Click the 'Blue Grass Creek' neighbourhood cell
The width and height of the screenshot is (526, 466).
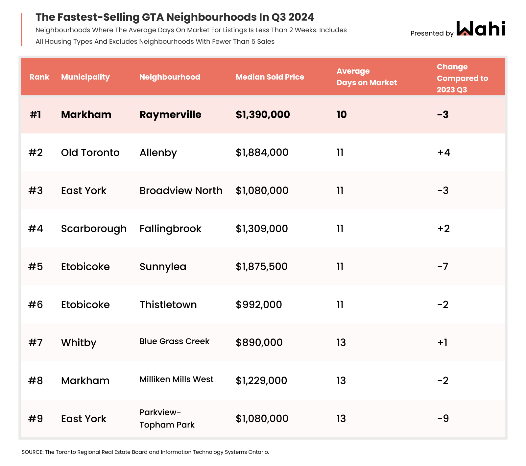[x=174, y=341]
